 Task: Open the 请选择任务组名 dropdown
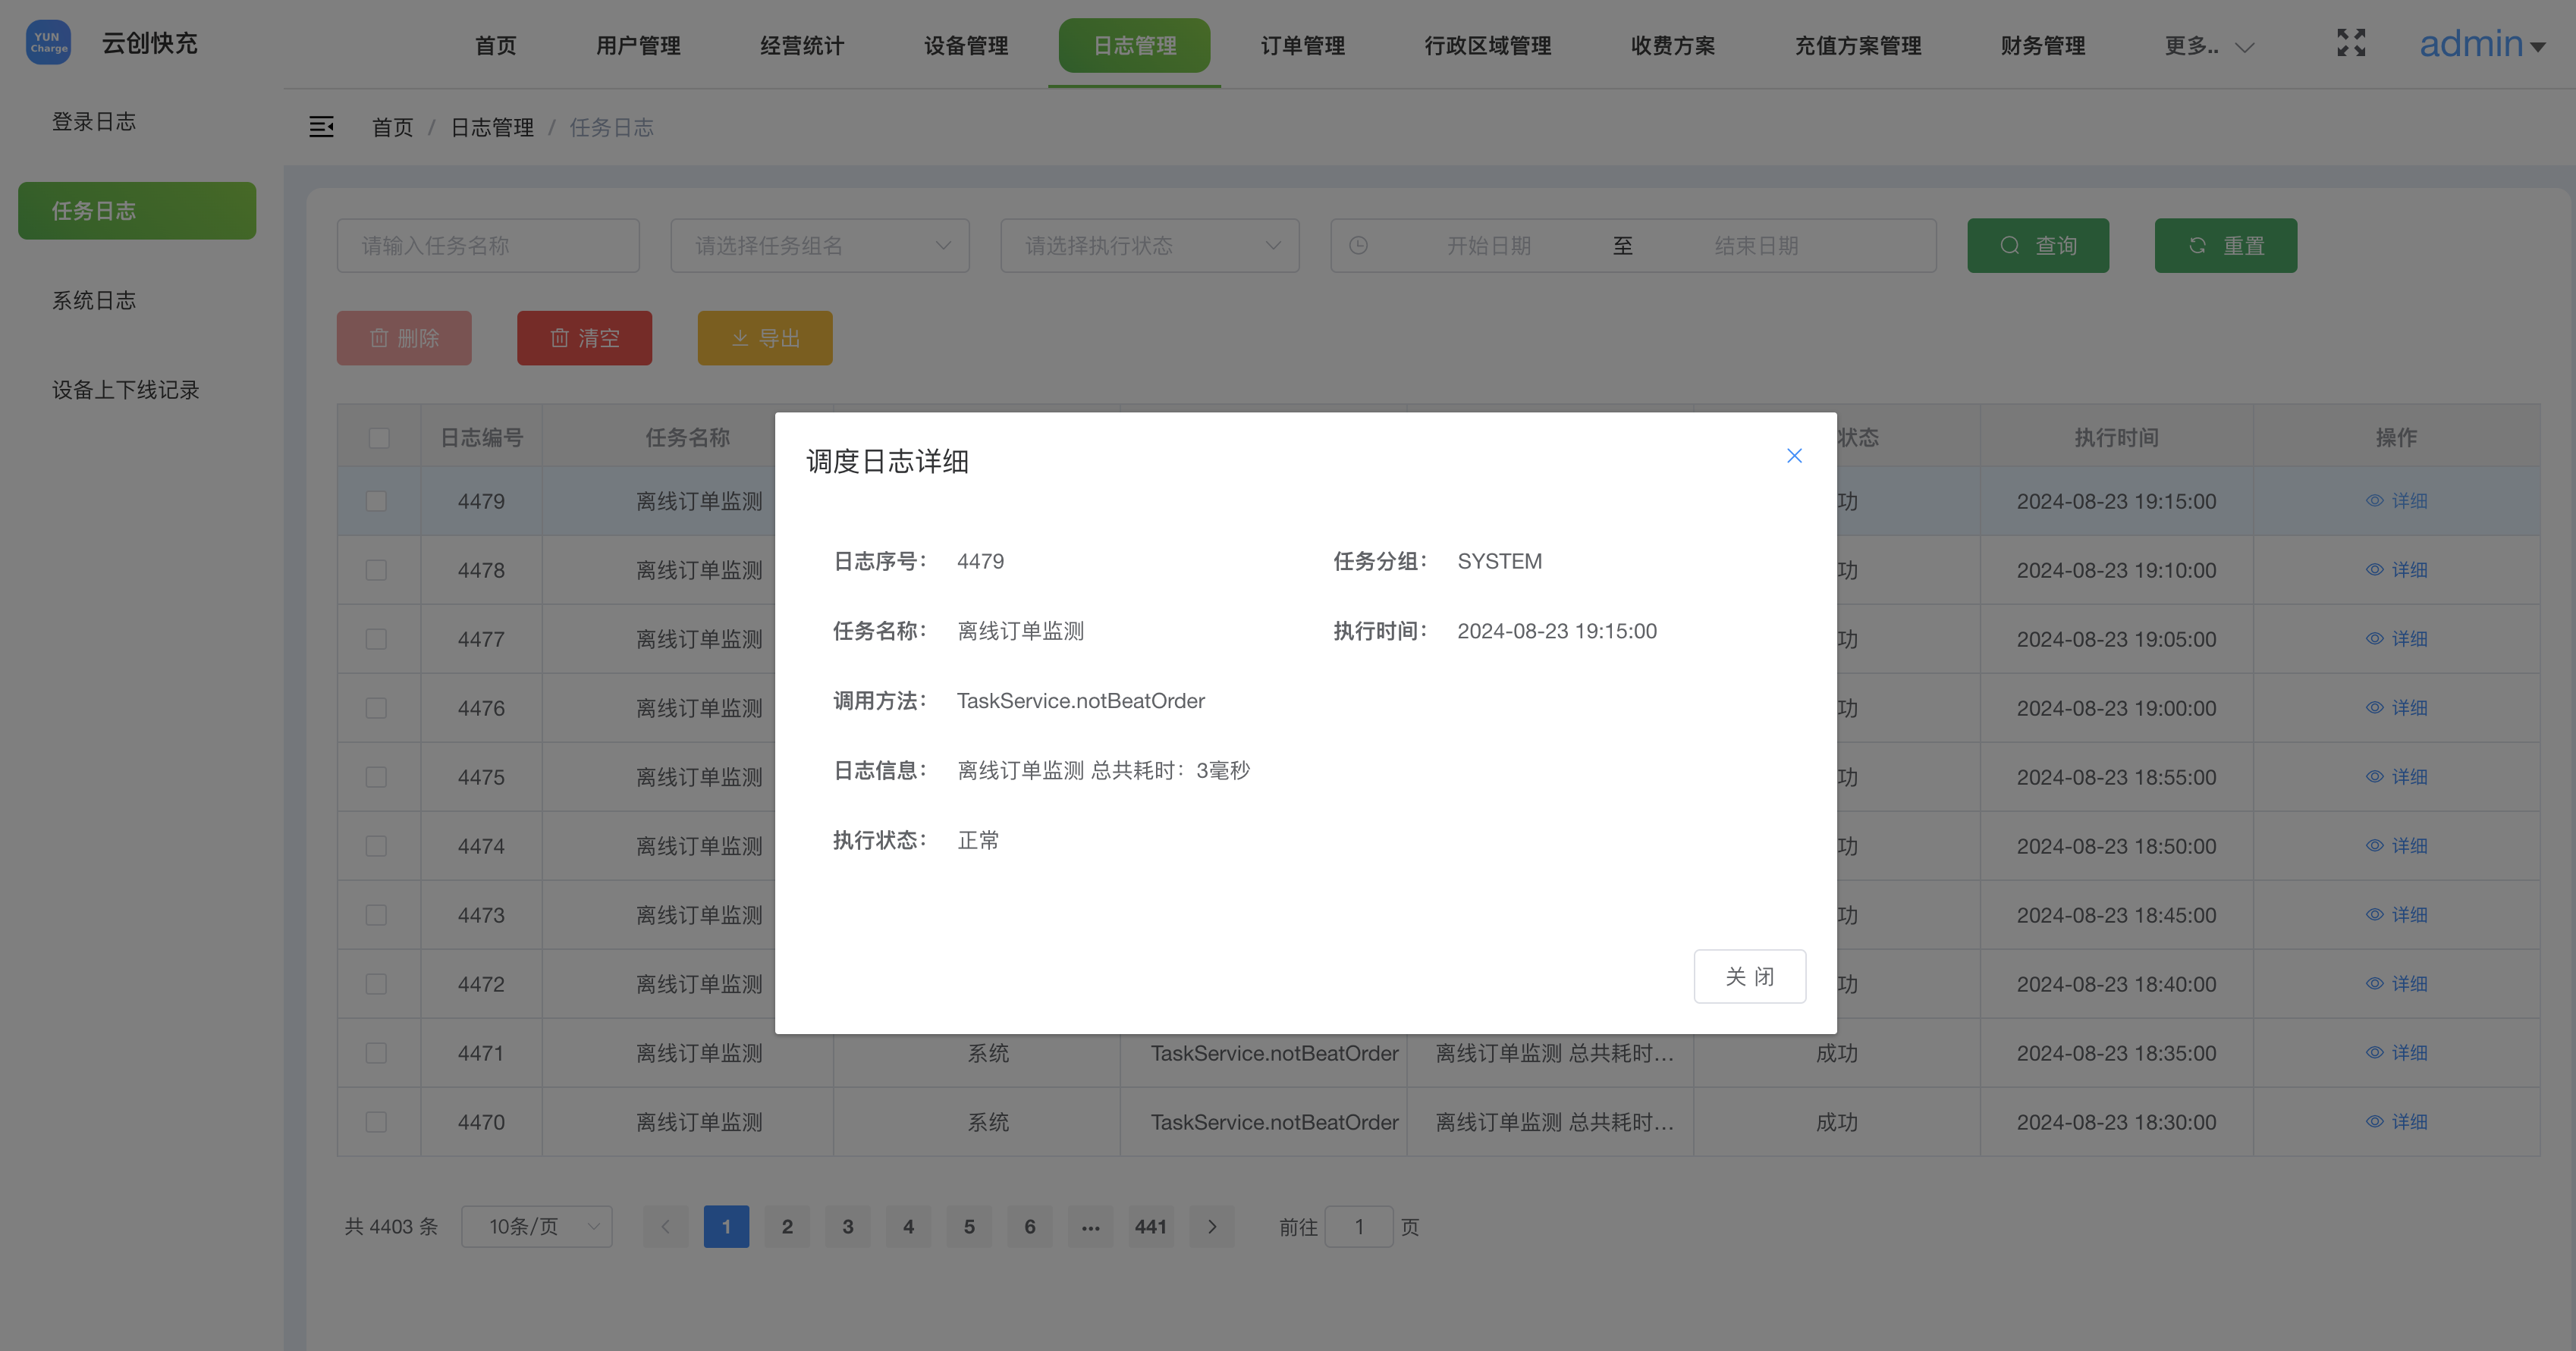[820, 246]
